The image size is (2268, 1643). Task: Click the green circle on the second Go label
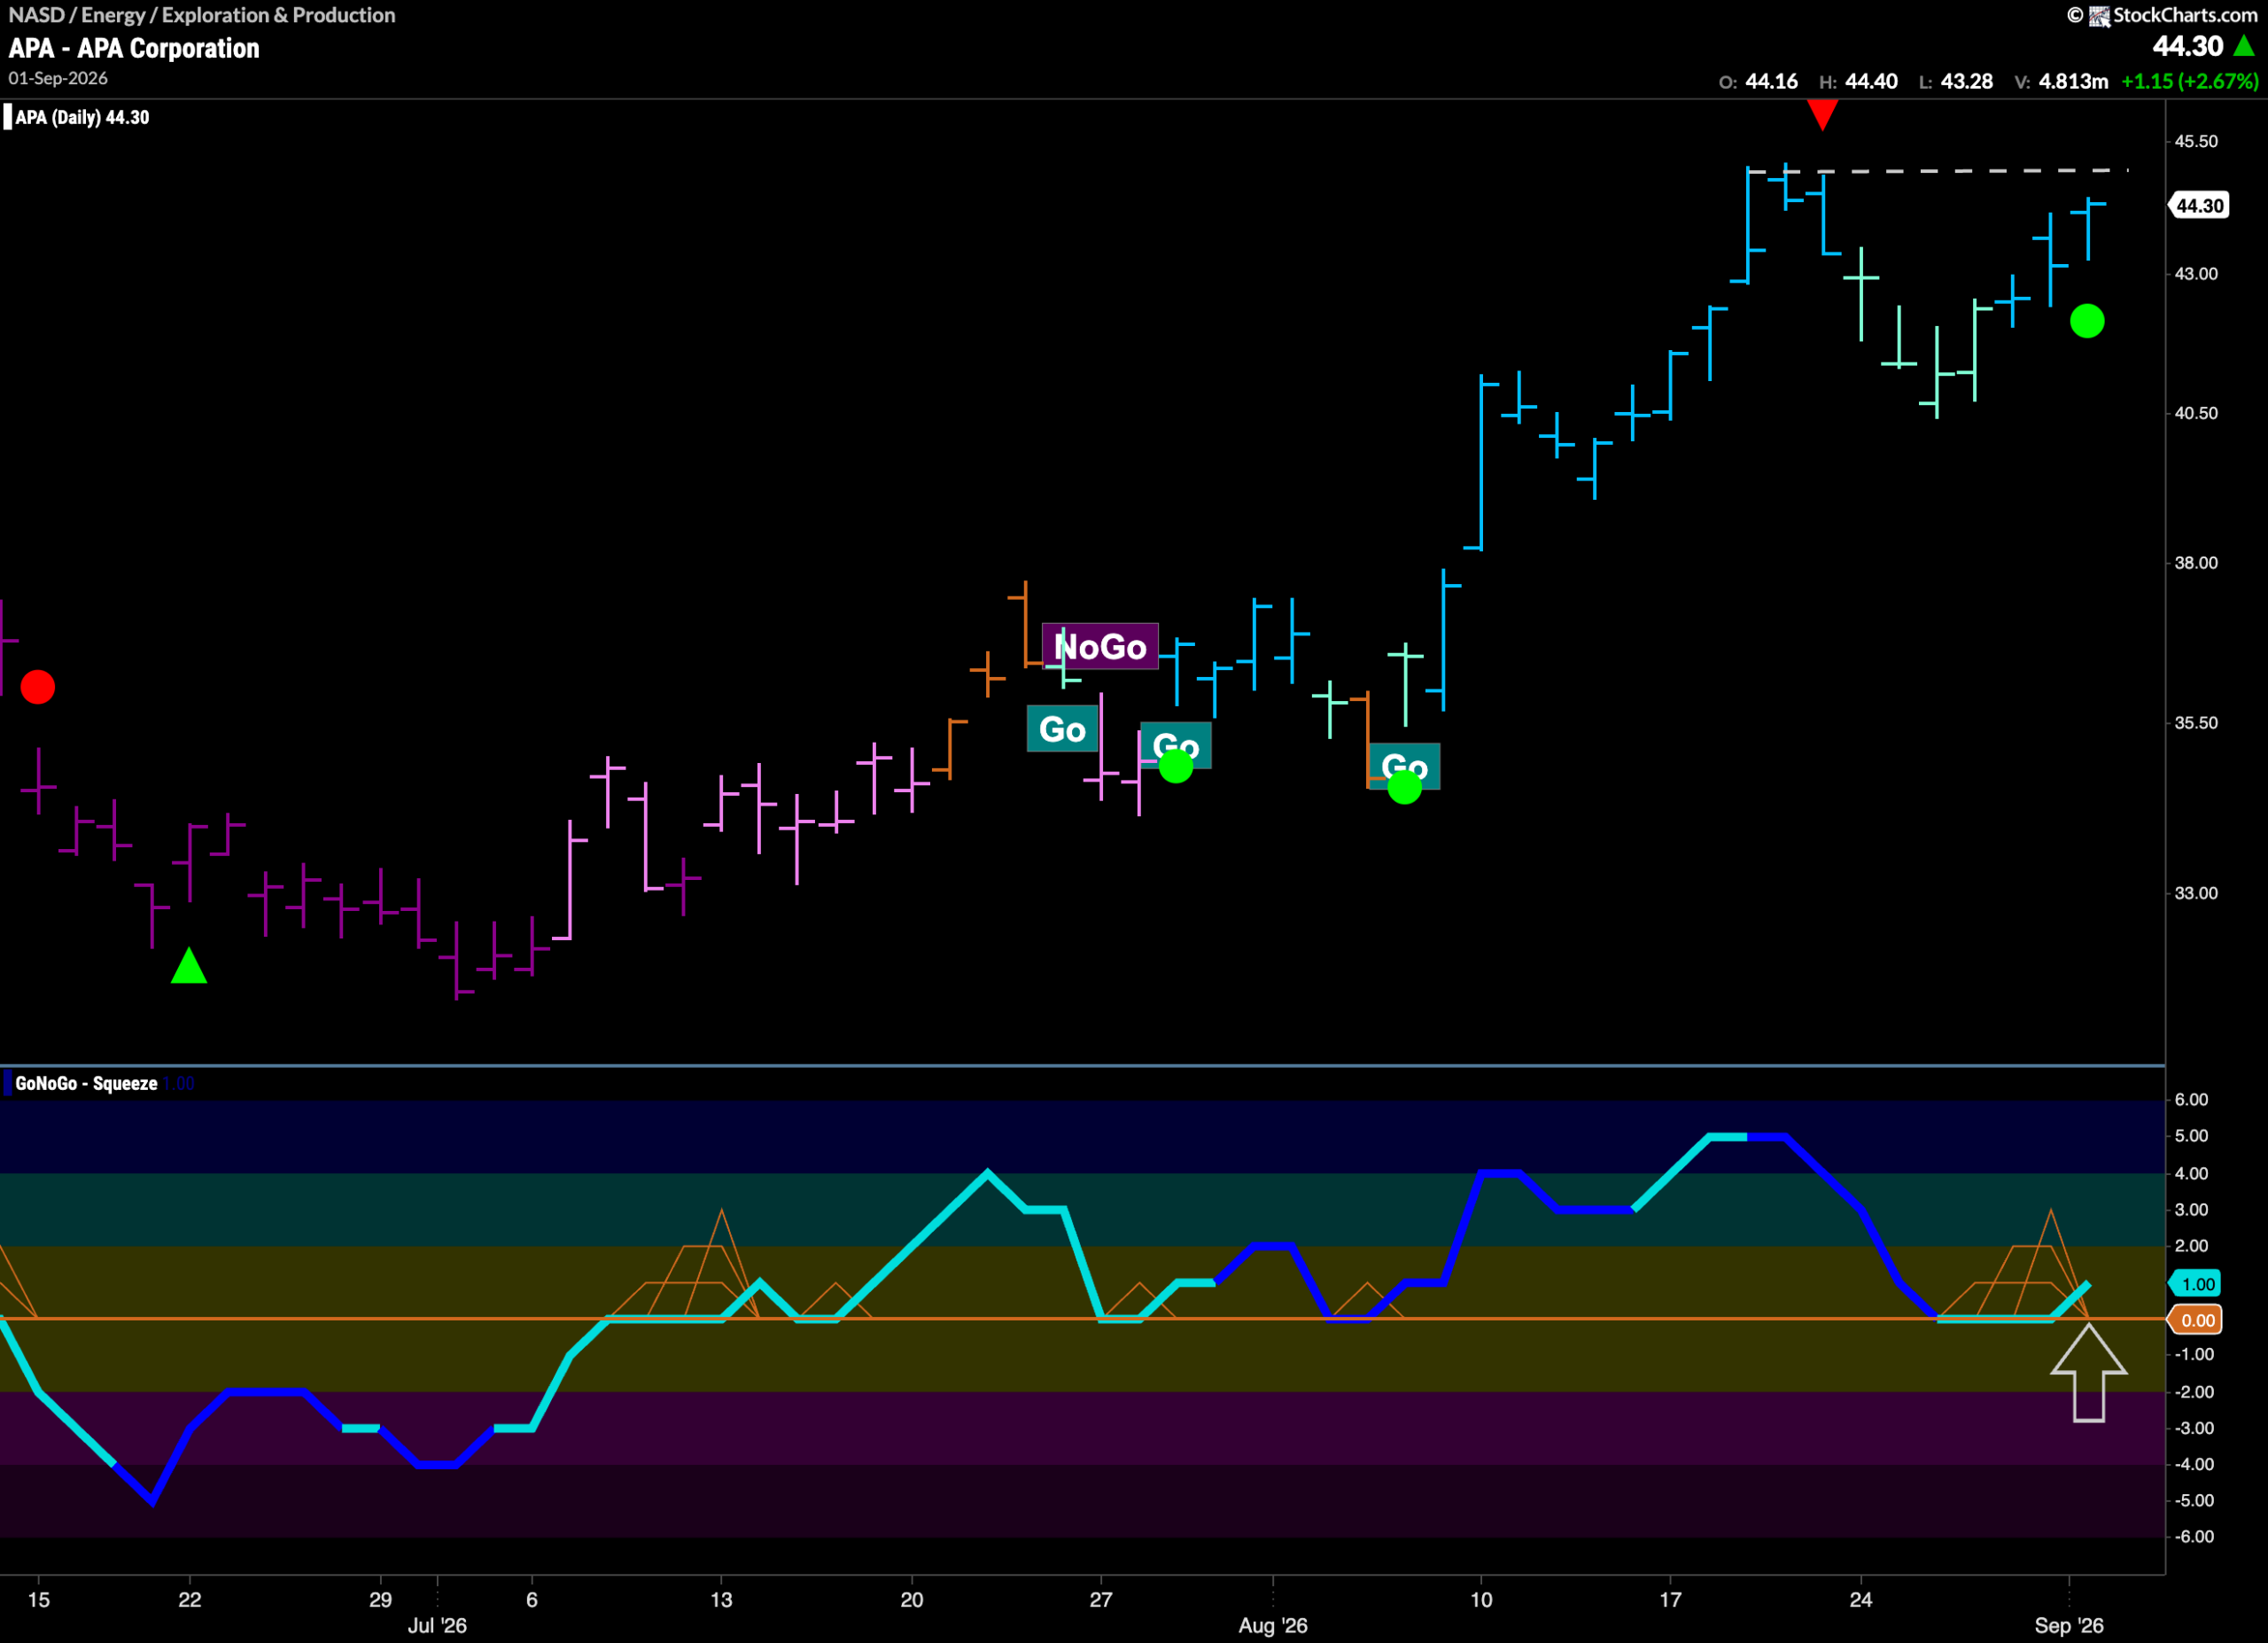(1176, 766)
